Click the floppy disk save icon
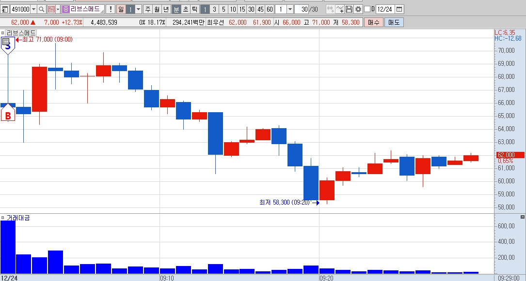Screen dimensions: 526x281 pos(349,9)
